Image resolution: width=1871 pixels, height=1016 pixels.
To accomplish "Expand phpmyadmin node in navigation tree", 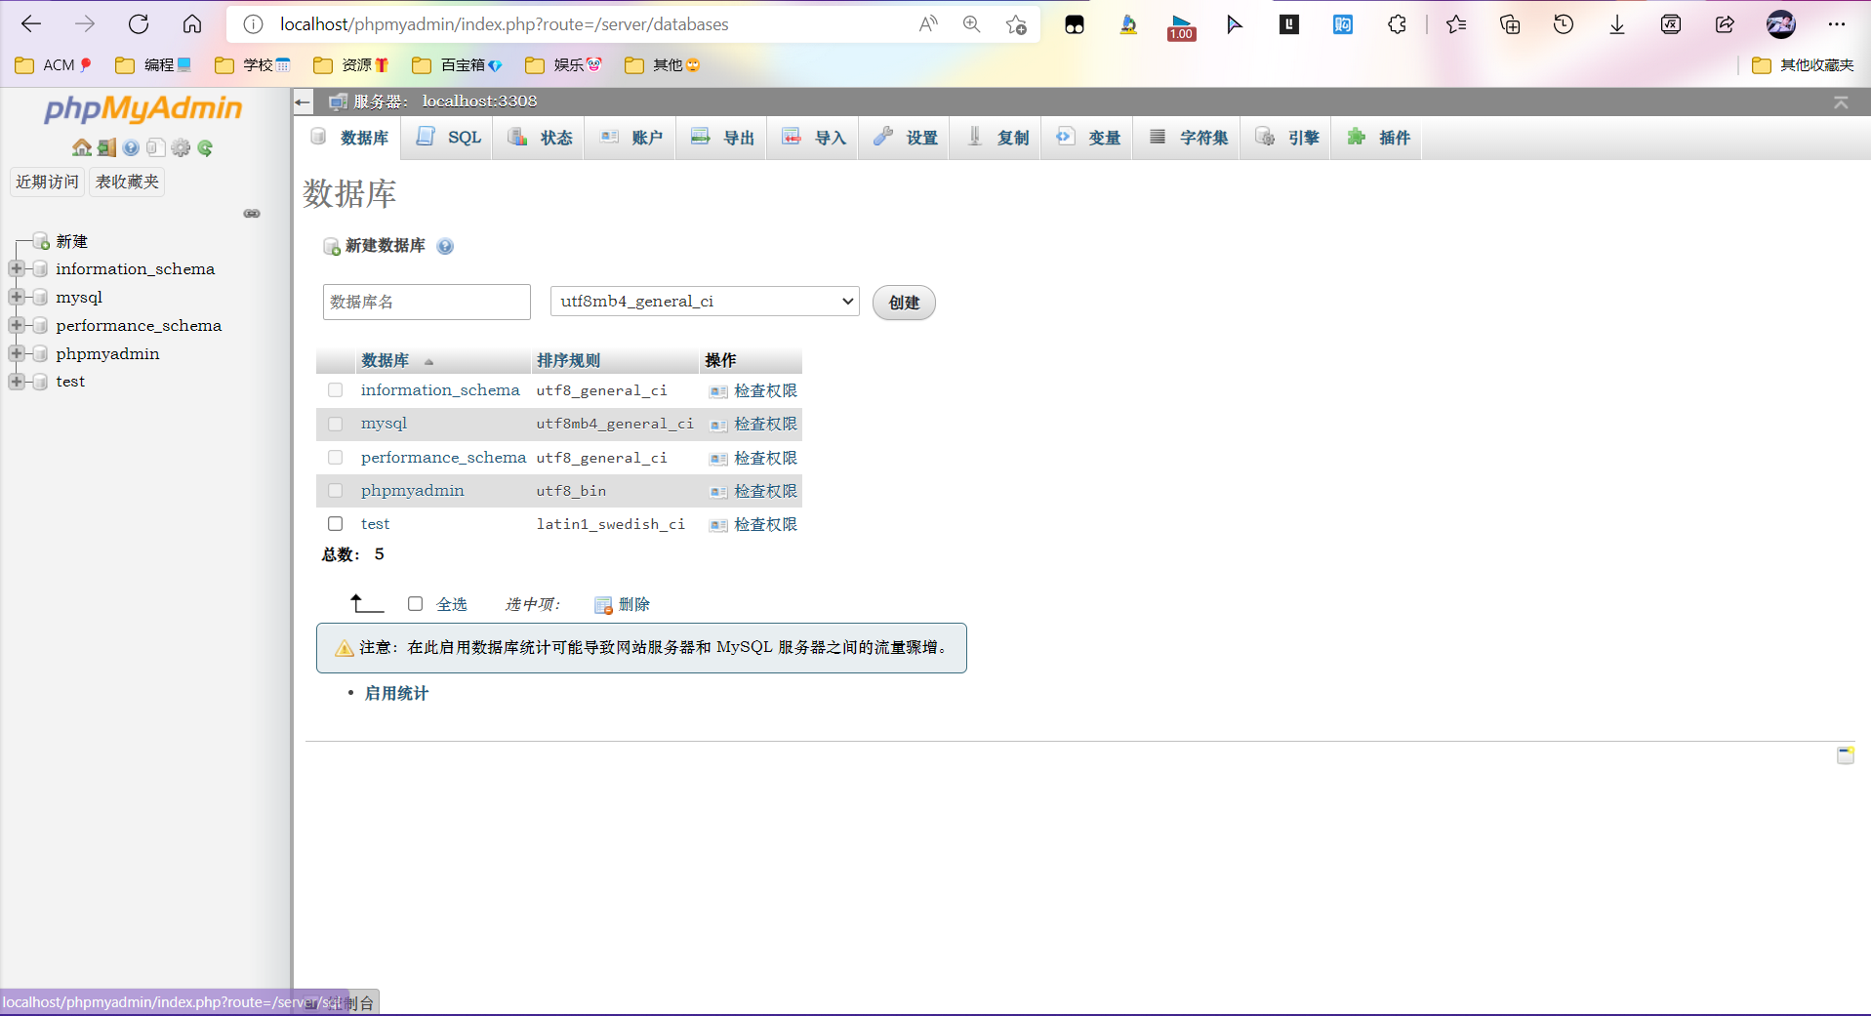I will tap(17, 353).
